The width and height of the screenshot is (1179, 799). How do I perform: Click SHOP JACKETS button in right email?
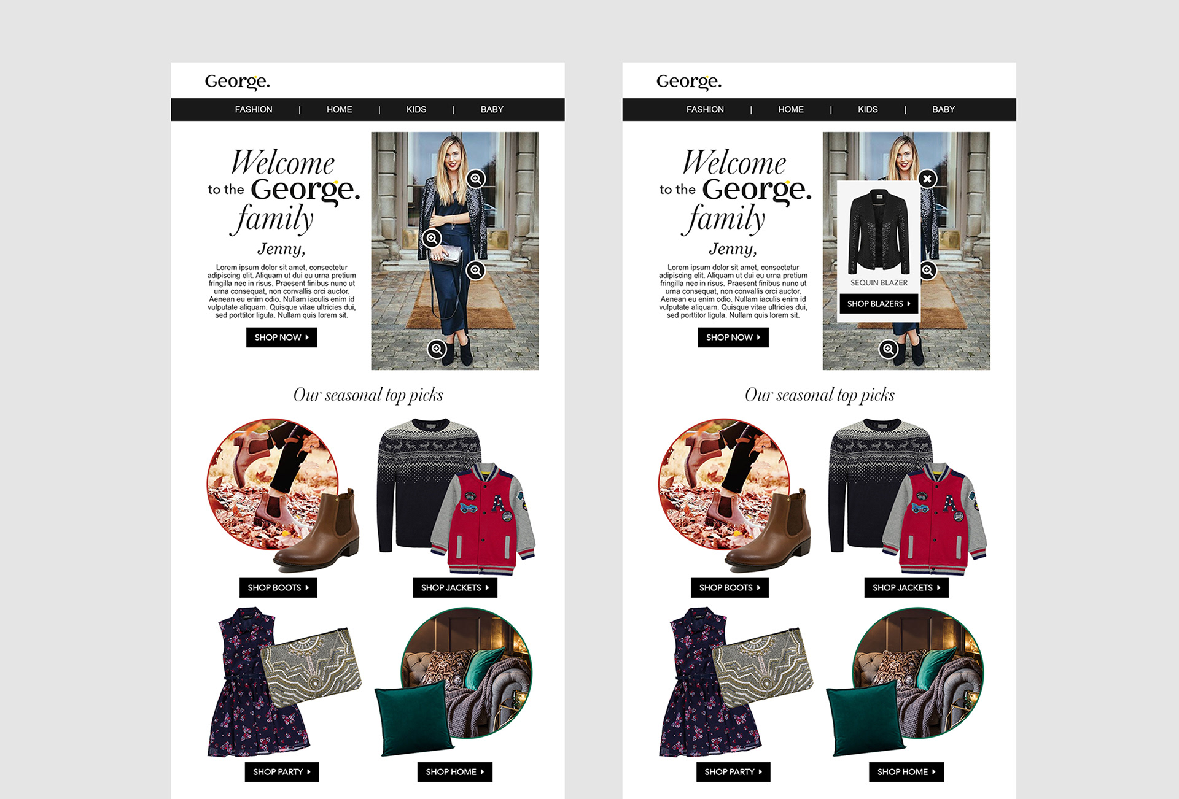(906, 588)
